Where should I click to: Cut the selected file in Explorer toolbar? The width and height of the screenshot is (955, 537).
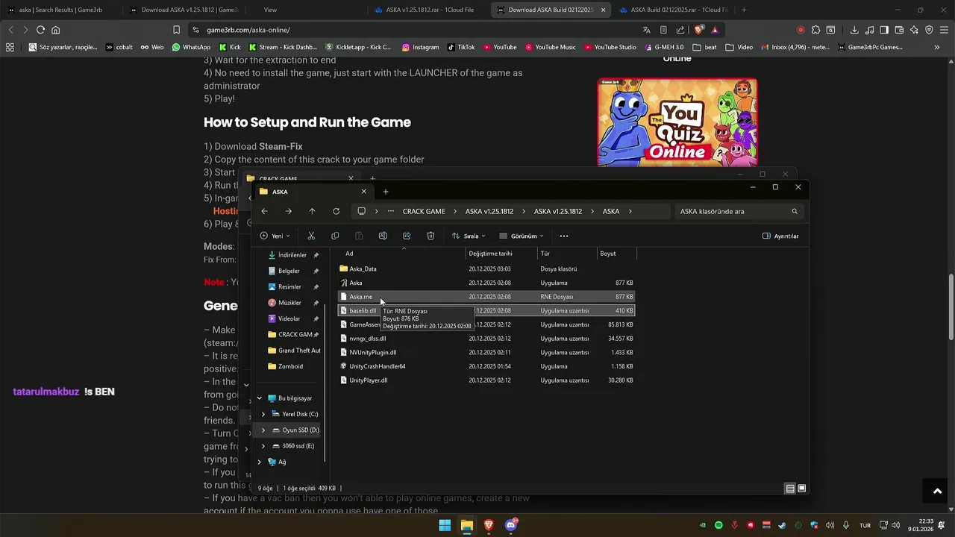tap(311, 236)
